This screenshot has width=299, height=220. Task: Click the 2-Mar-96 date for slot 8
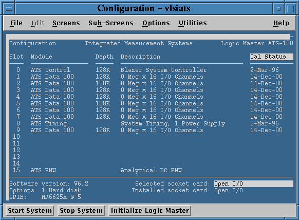click(265, 123)
